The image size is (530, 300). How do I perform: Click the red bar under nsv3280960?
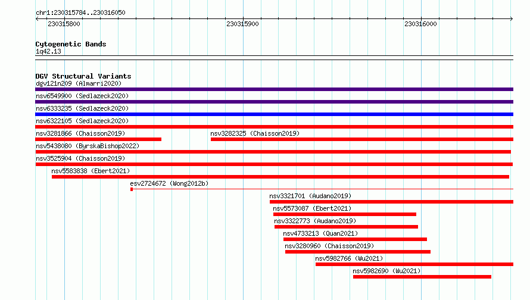coord(358,252)
